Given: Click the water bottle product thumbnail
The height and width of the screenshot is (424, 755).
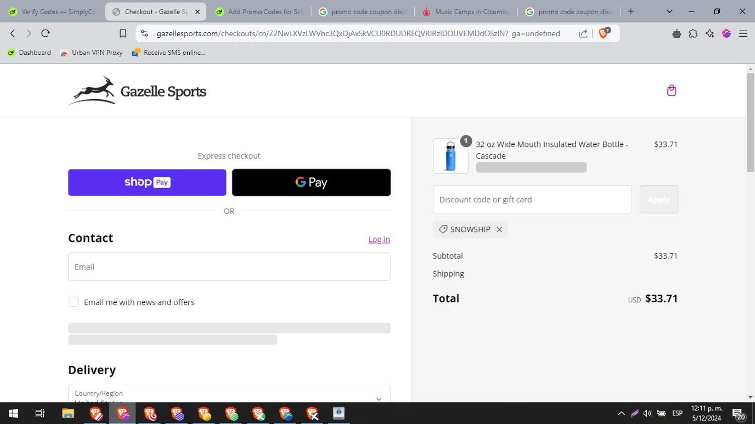Looking at the screenshot, I should [450, 156].
